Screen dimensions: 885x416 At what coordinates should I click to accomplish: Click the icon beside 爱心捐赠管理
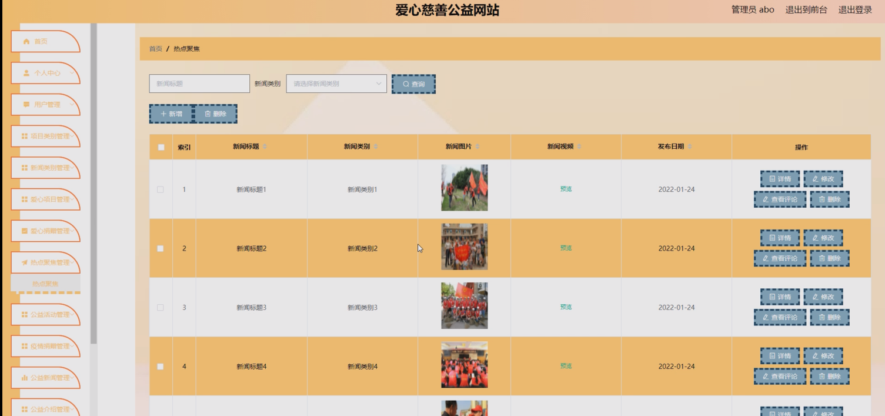point(25,231)
